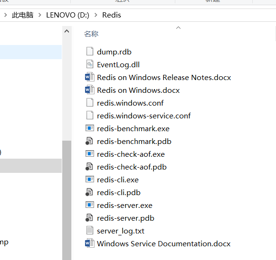Click Word icon of Windows Service Documentation.docx
This screenshot has height=260, width=276.
(90, 243)
